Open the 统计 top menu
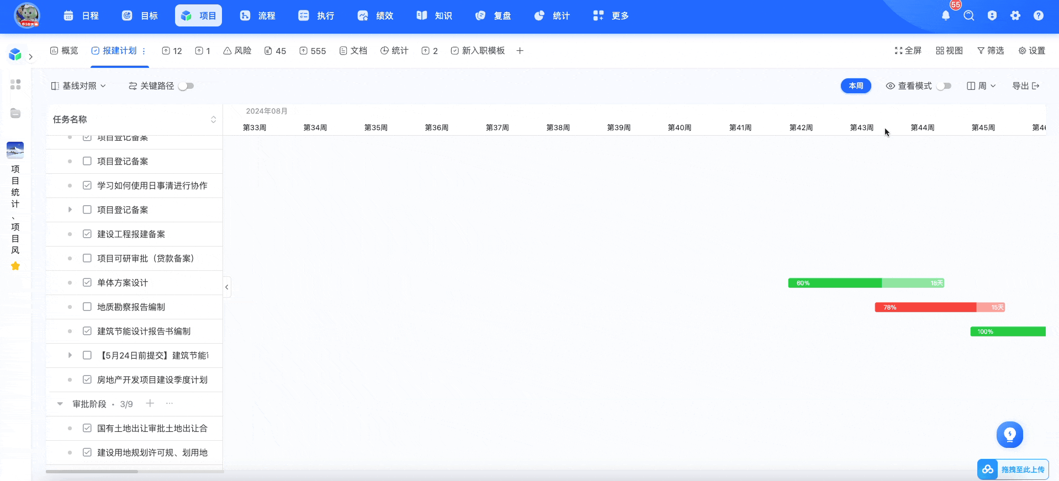This screenshot has width=1059, height=481. pos(553,15)
